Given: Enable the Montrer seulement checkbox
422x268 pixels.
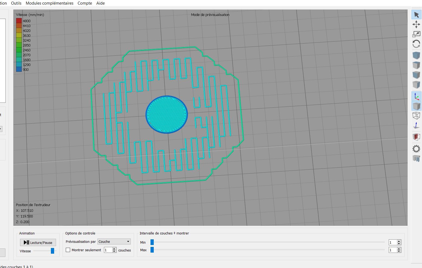Looking at the screenshot, I should [x=68, y=250].
